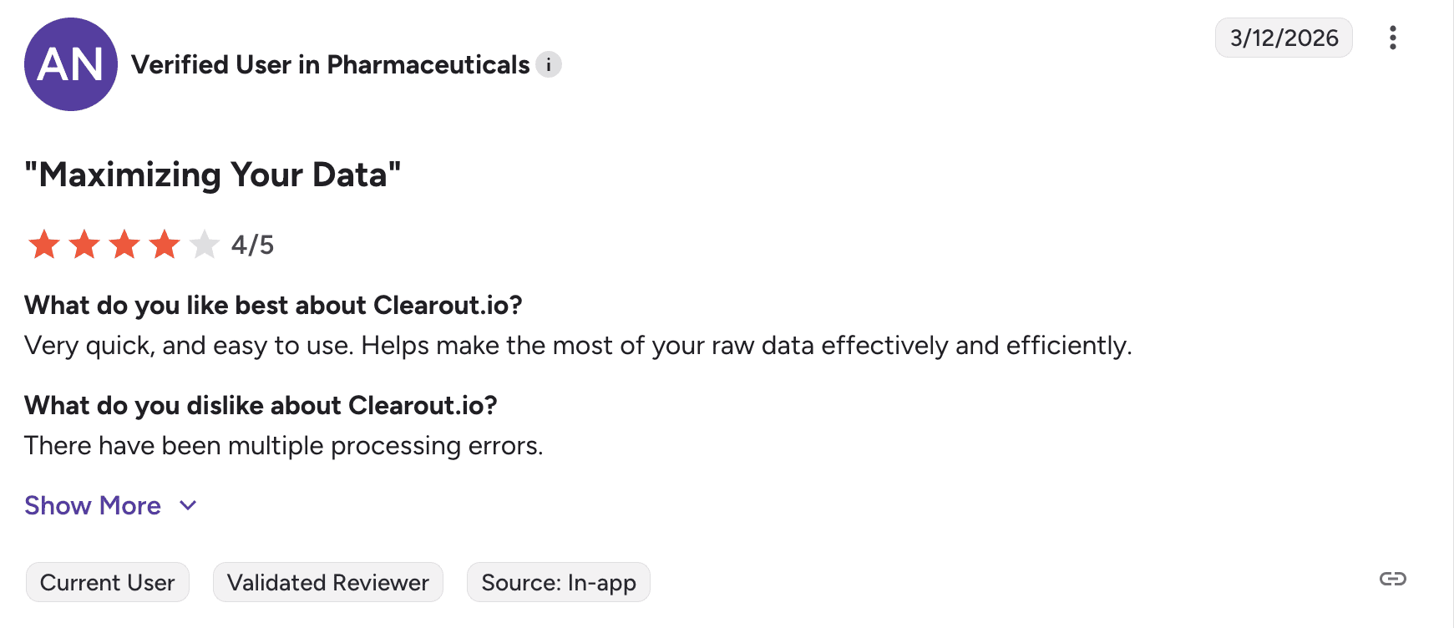Click the Current User tag

108,582
